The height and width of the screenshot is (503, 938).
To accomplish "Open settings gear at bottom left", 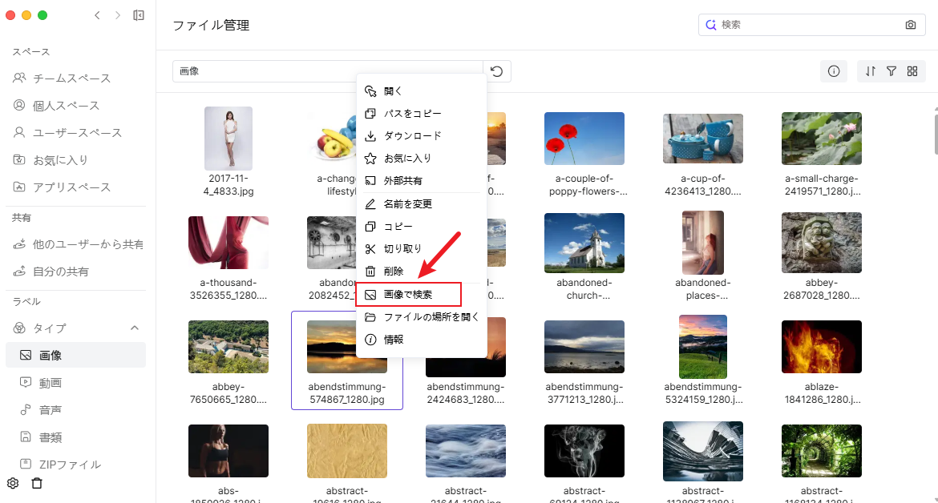I will click(13, 483).
